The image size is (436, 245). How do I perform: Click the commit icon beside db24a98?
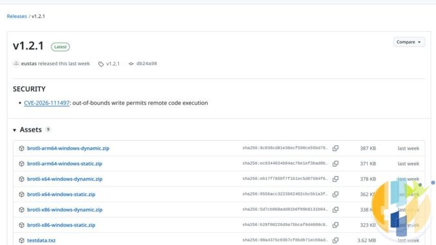coord(131,64)
